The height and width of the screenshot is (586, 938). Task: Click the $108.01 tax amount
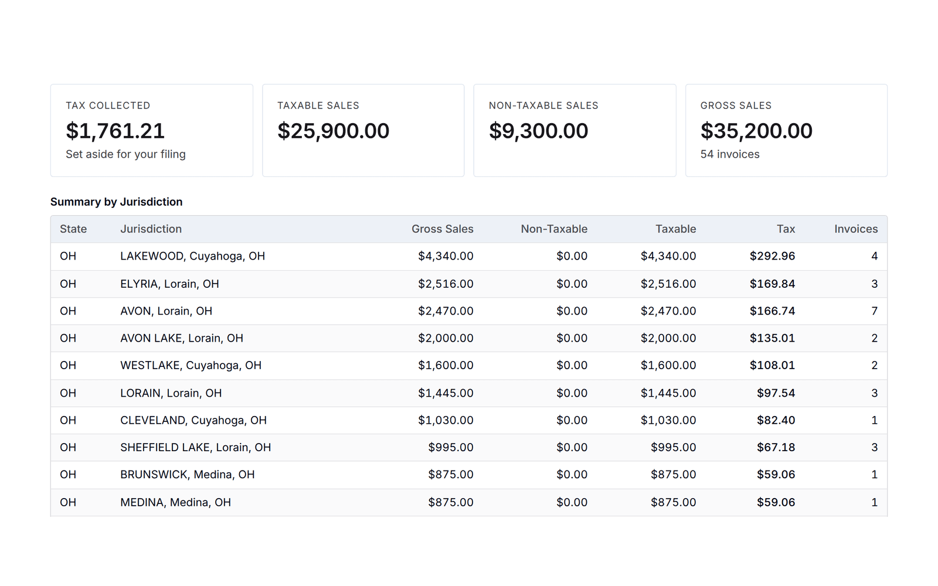pos(772,366)
